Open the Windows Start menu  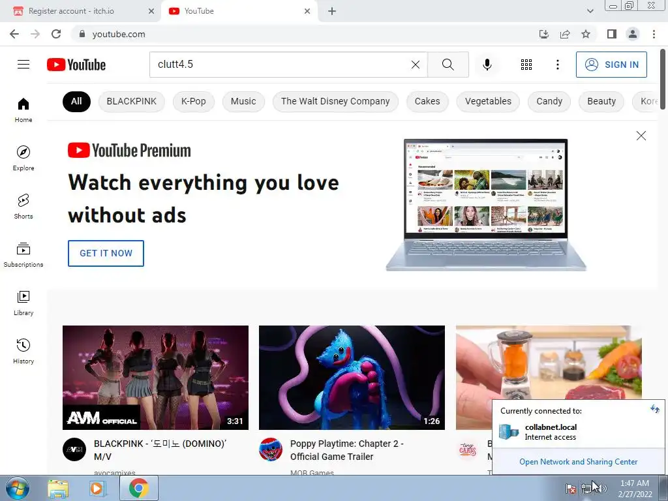pos(17,488)
